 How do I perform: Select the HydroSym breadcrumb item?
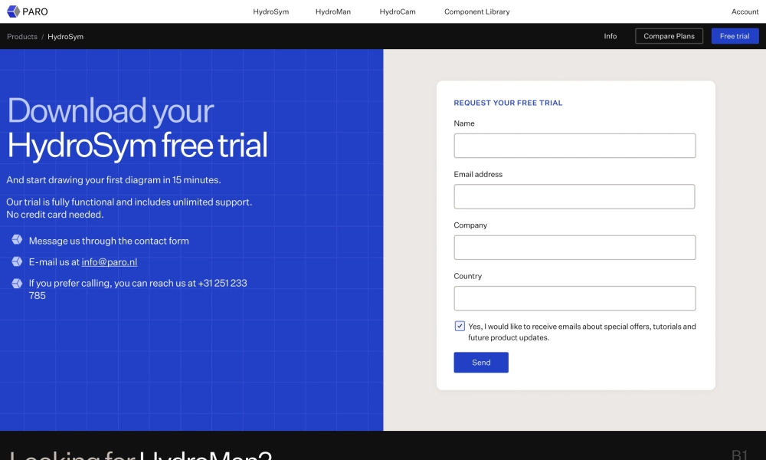[65, 36]
